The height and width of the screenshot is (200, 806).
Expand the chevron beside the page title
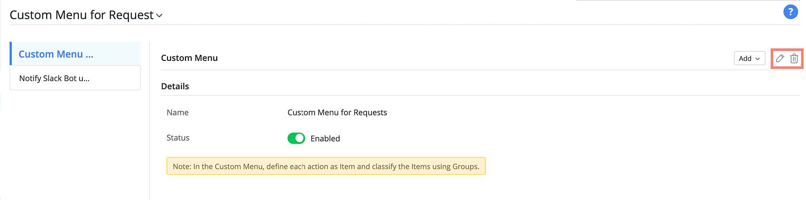(x=160, y=16)
